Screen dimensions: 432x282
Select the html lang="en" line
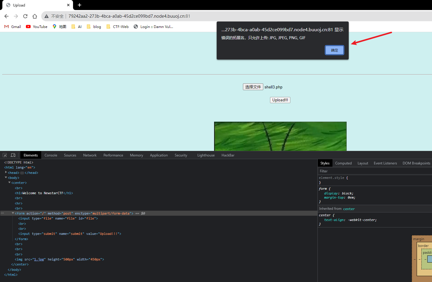pos(20,167)
